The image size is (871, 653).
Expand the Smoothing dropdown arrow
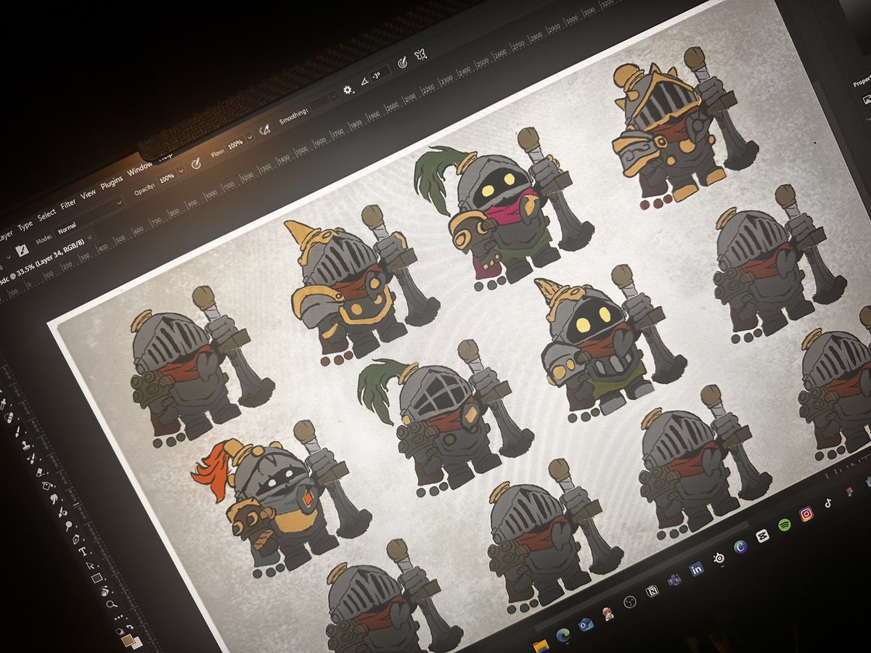(333, 96)
